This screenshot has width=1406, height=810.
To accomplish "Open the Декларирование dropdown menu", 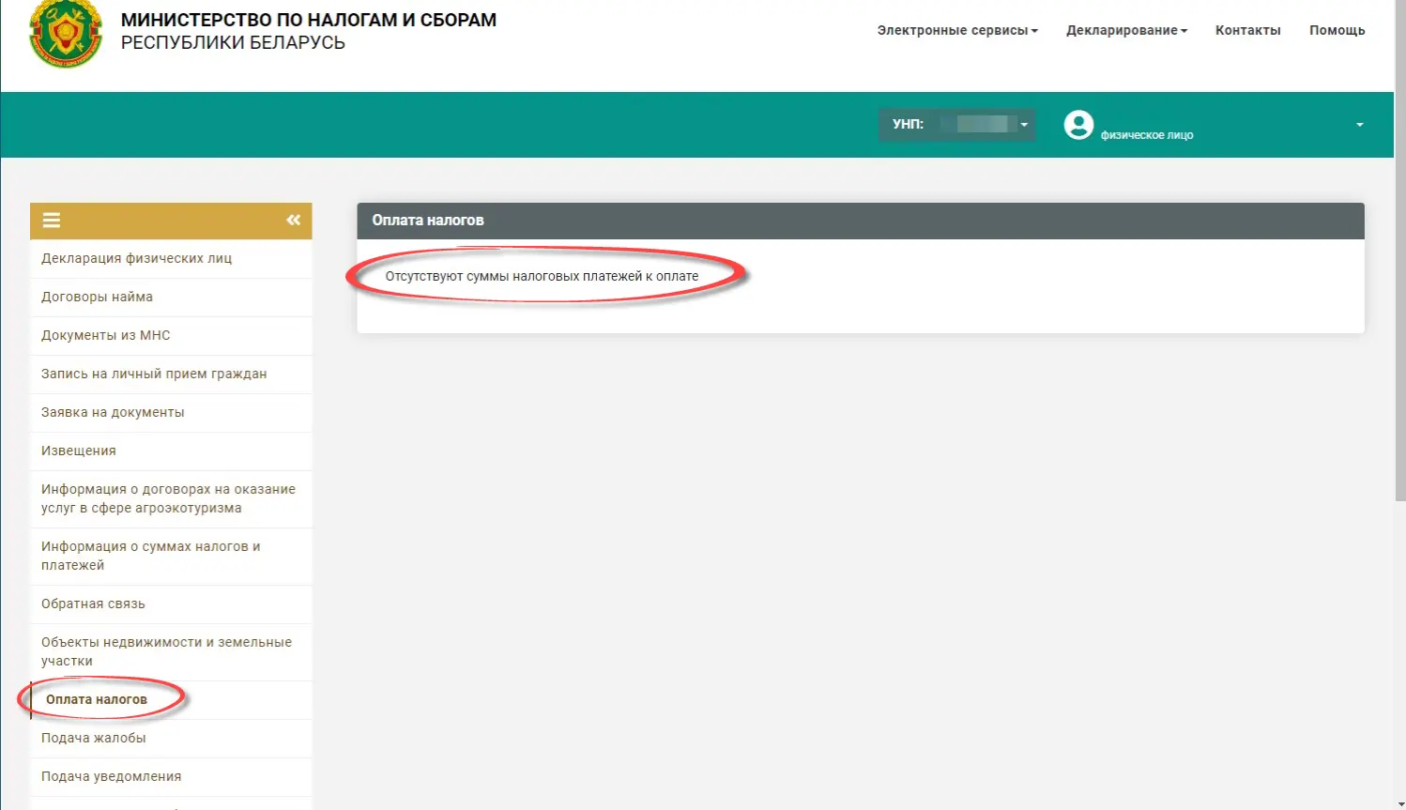I will tap(1126, 30).
